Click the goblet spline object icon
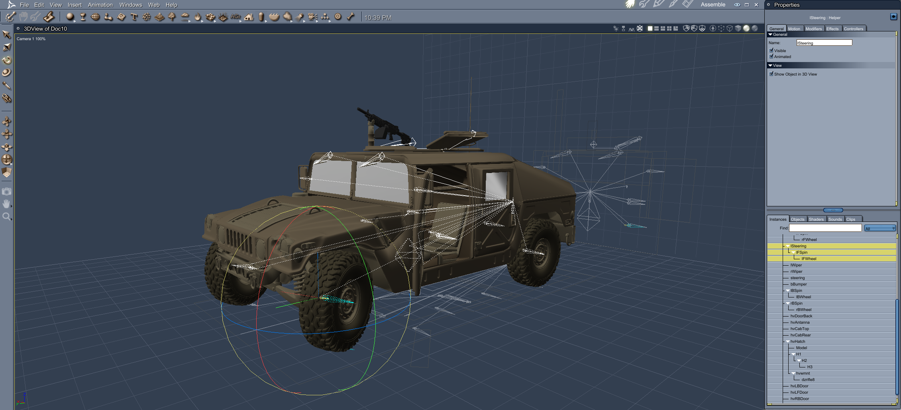The width and height of the screenshot is (901, 410). (x=83, y=17)
